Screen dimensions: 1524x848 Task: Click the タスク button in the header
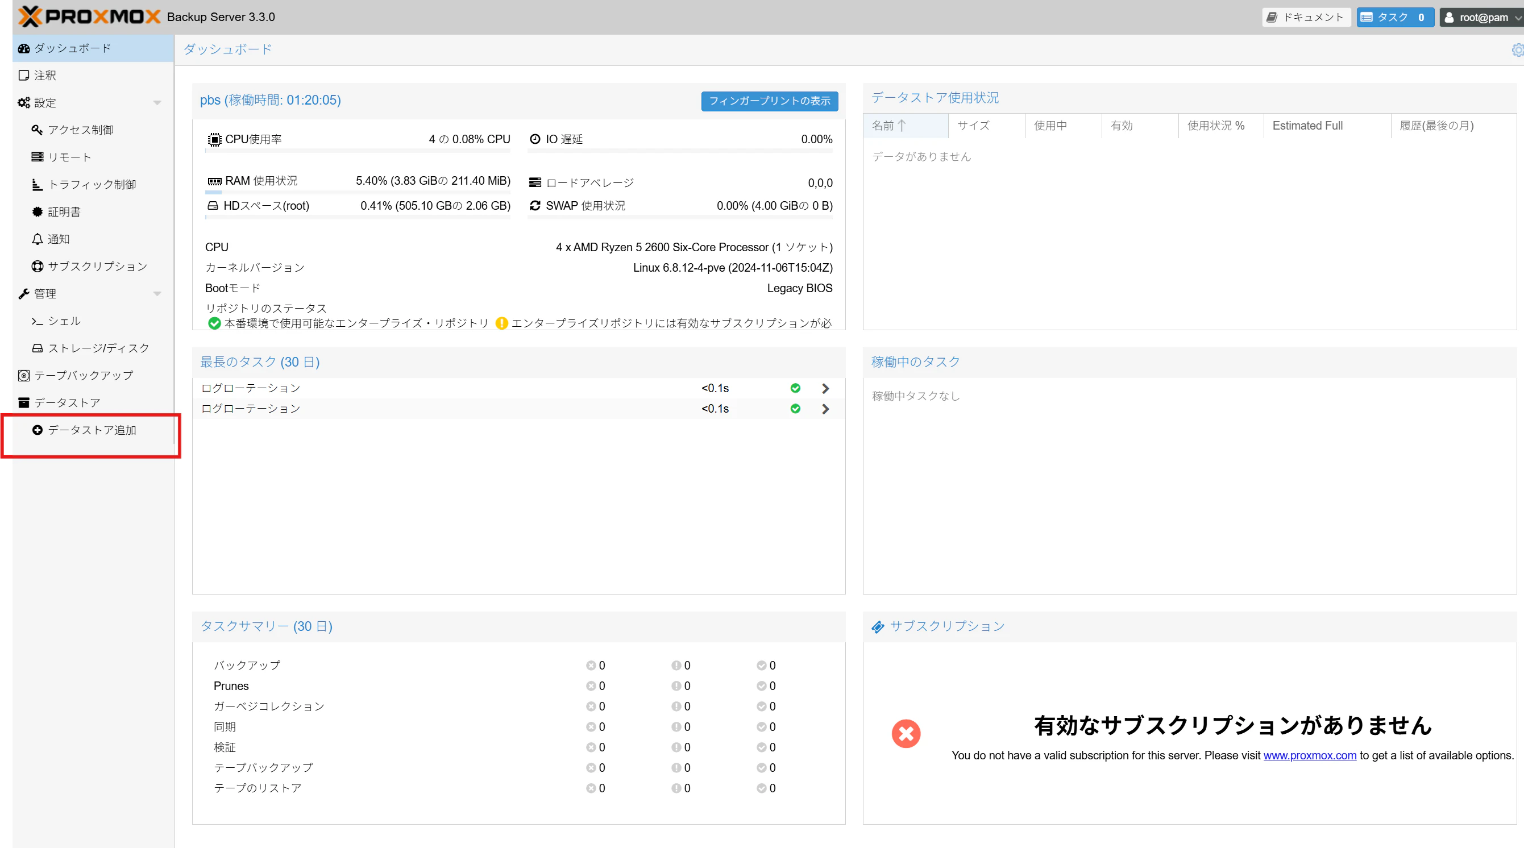[1394, 17]
